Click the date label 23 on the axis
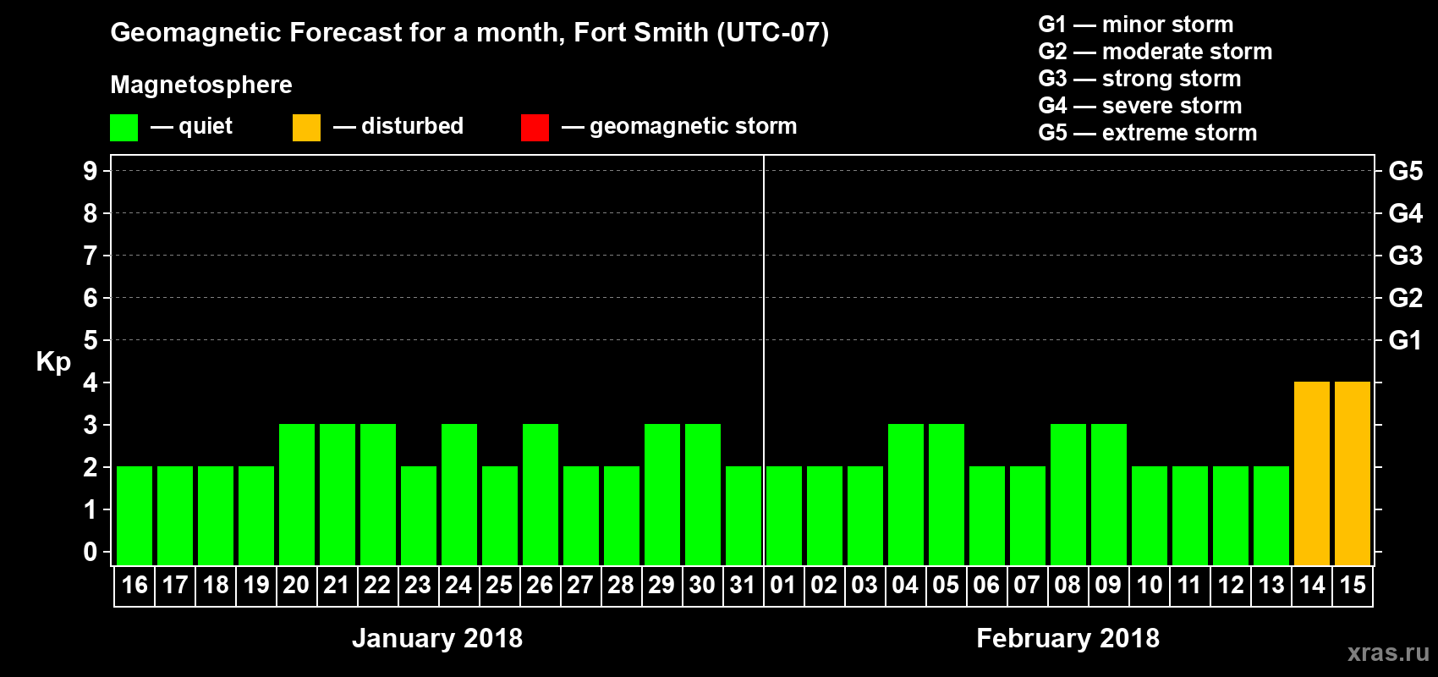This screenshot has height=677, width=1438. pos(419,586)
